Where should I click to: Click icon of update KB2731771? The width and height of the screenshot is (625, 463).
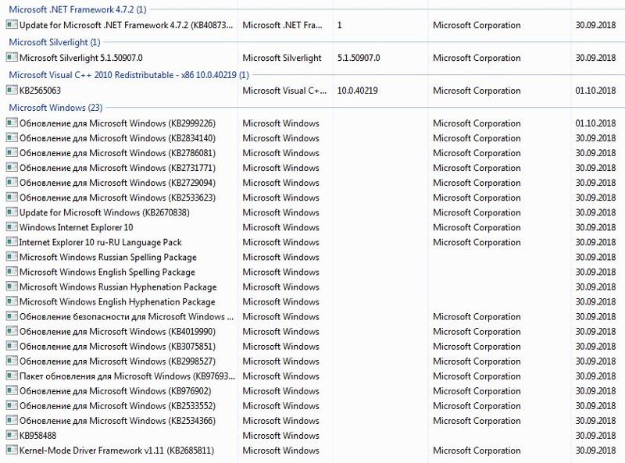point(12,167)
